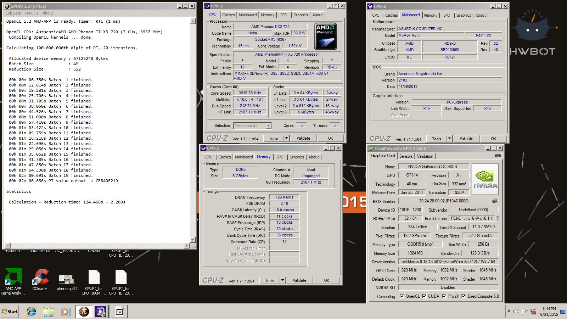Open Windows Media Player taskbar icon
This screenshot has height=319, width=567.
[x=66, y=312]
